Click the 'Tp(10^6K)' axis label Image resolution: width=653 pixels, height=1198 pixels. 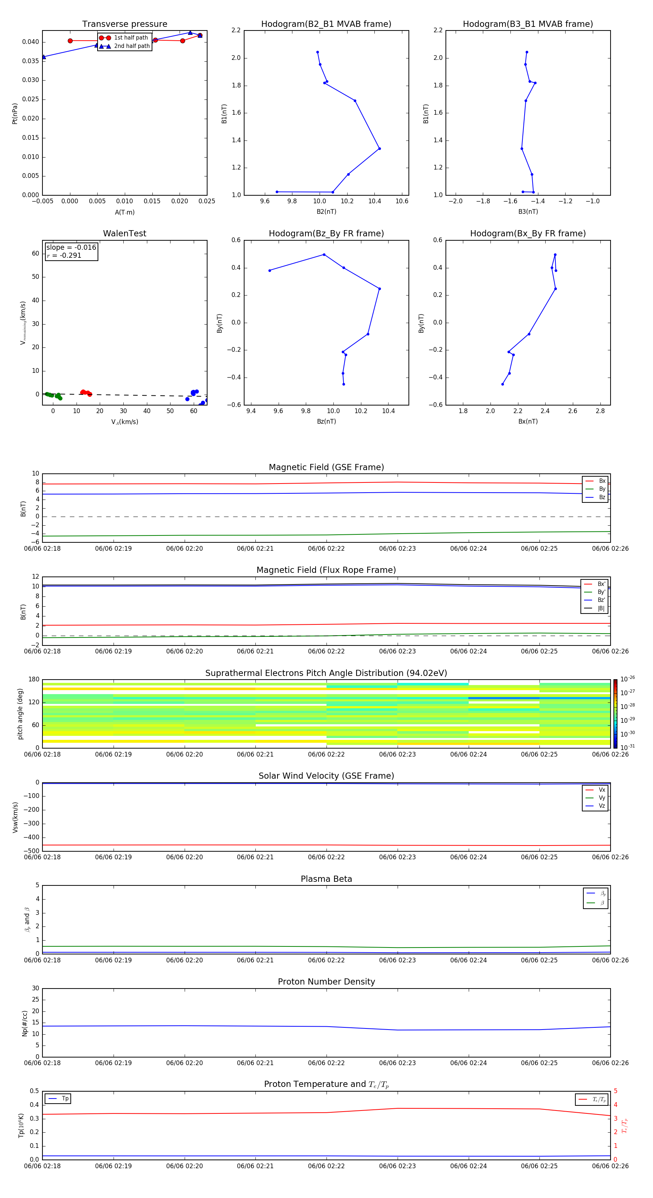(21, 1126)
